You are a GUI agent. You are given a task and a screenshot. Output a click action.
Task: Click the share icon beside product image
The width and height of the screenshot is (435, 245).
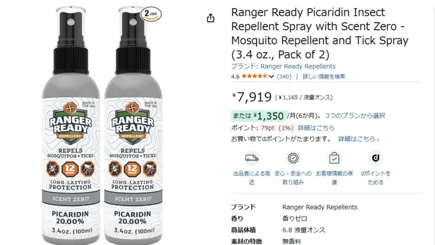point(210,18)
